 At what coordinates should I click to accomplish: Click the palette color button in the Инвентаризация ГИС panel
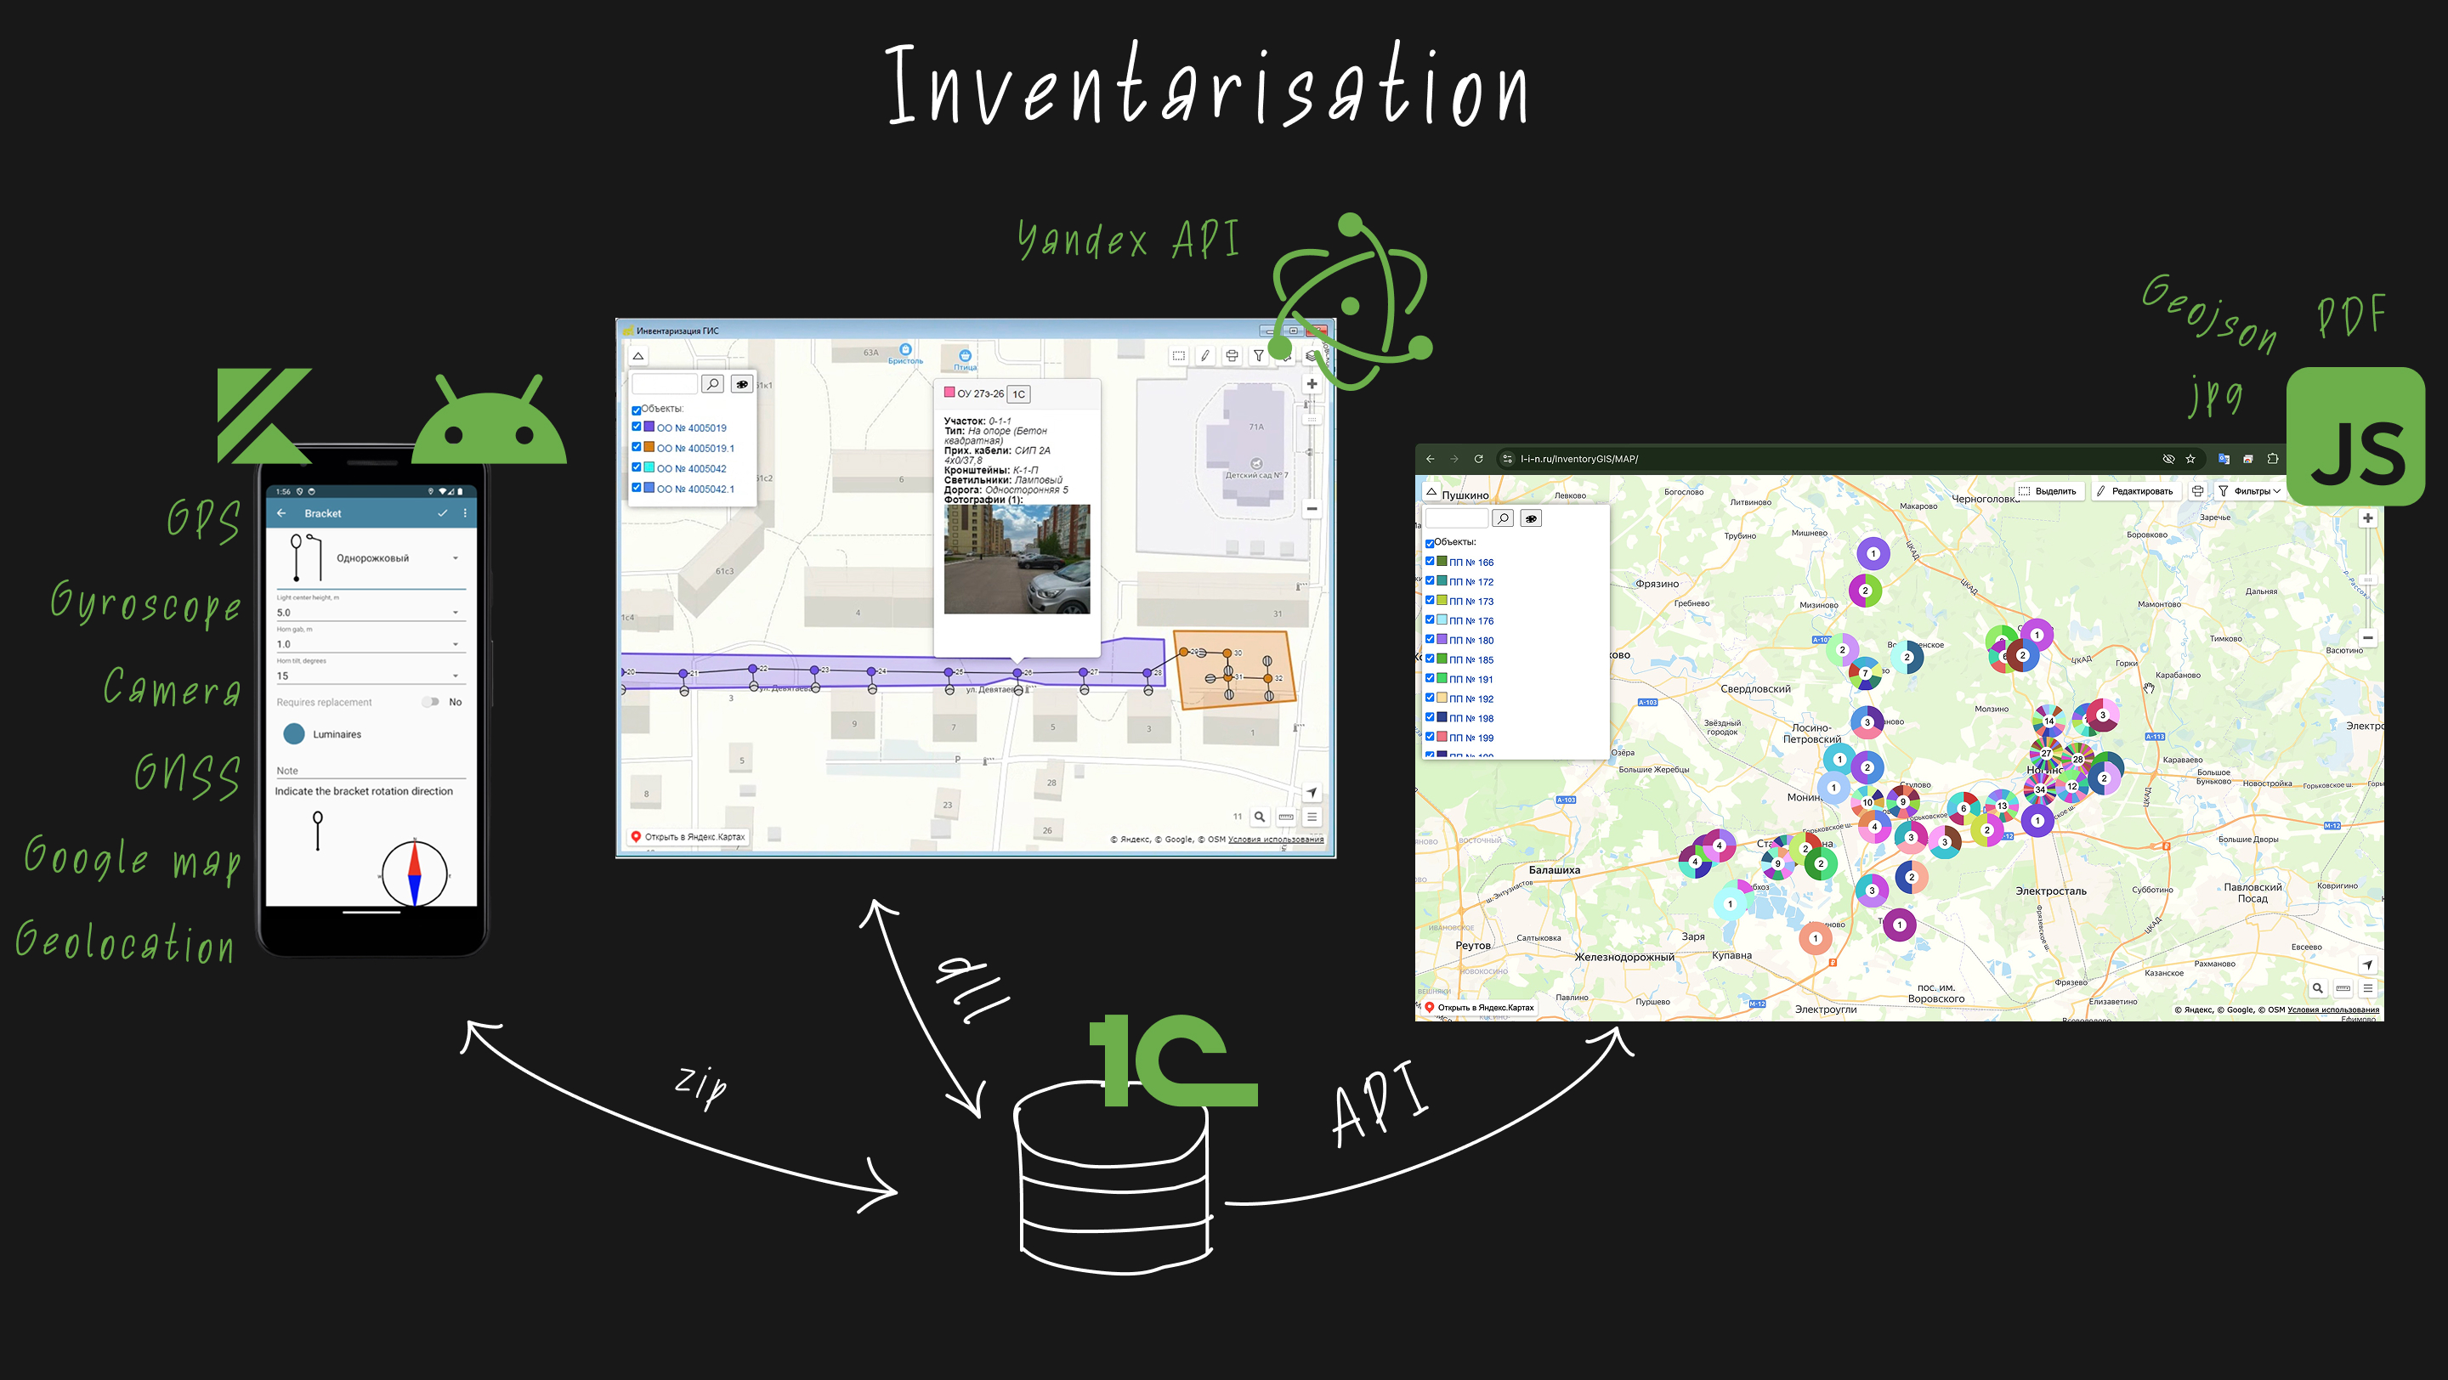click(x=741, y=384)
